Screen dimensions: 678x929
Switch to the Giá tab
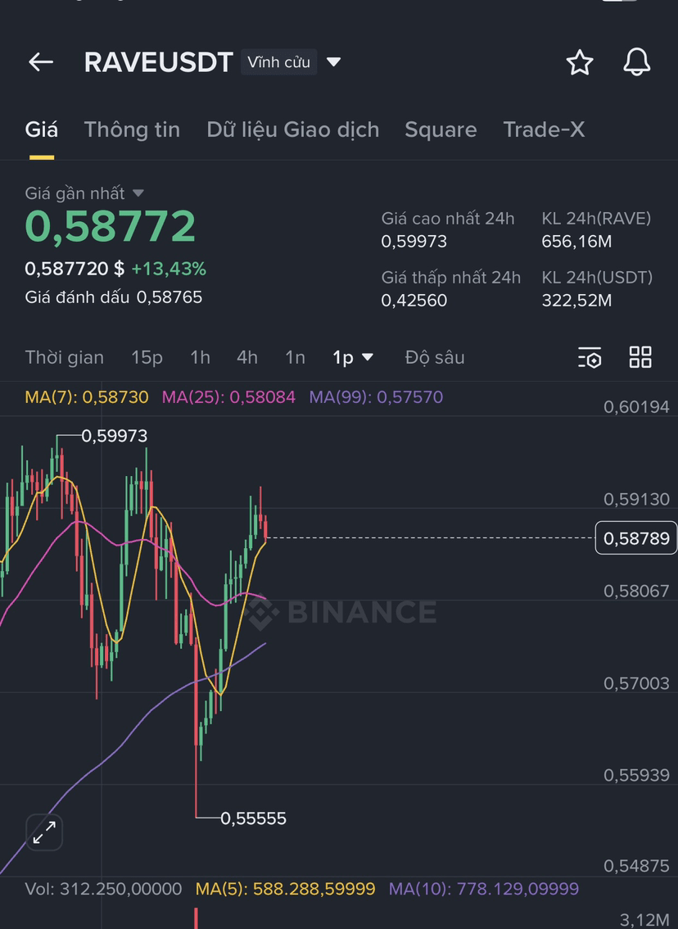point(42,129)
